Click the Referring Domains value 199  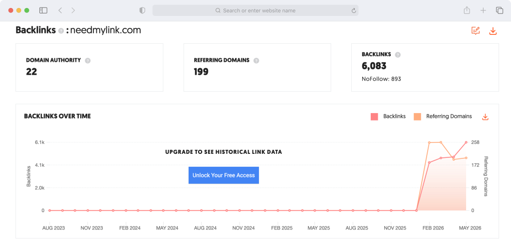coord(201,72)
